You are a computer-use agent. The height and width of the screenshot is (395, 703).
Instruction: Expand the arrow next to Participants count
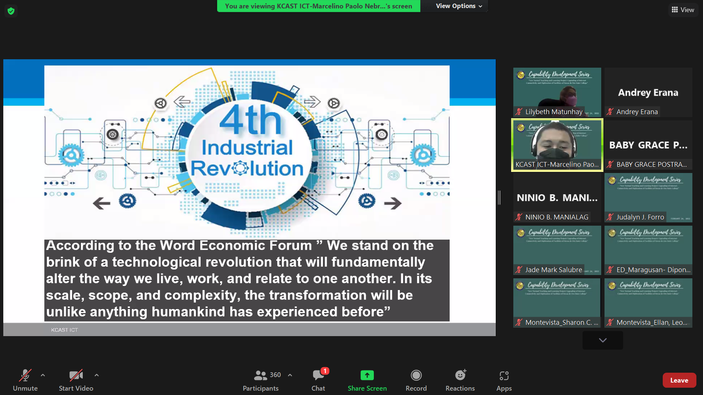(290, 375)
